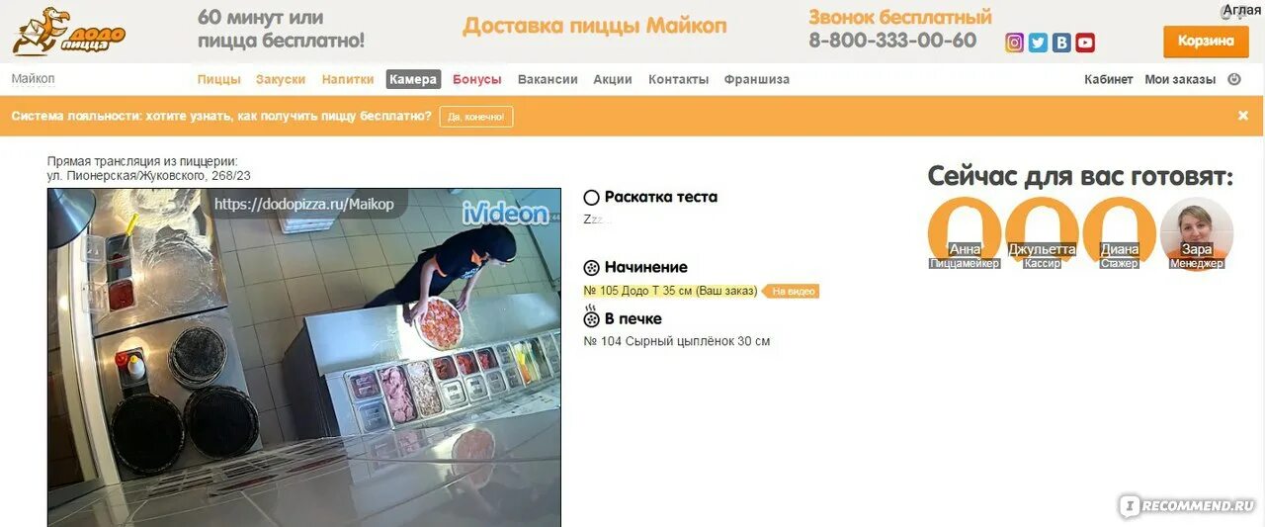Viewport: 1265px width, 527px height.
Task: Click the 'На видео' order tag
Action: (x=793, y=292)
